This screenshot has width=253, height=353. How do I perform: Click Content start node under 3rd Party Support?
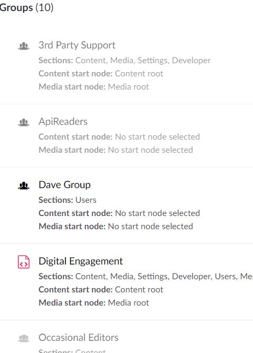click(101, 74)
